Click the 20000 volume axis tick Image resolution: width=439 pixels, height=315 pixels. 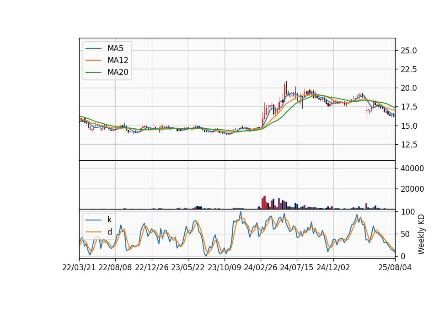412,189
